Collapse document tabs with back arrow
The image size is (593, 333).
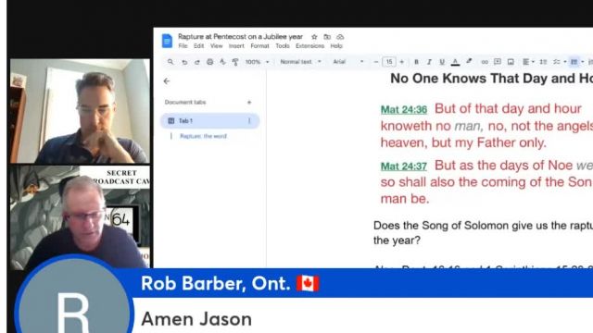tap(167, 81)
